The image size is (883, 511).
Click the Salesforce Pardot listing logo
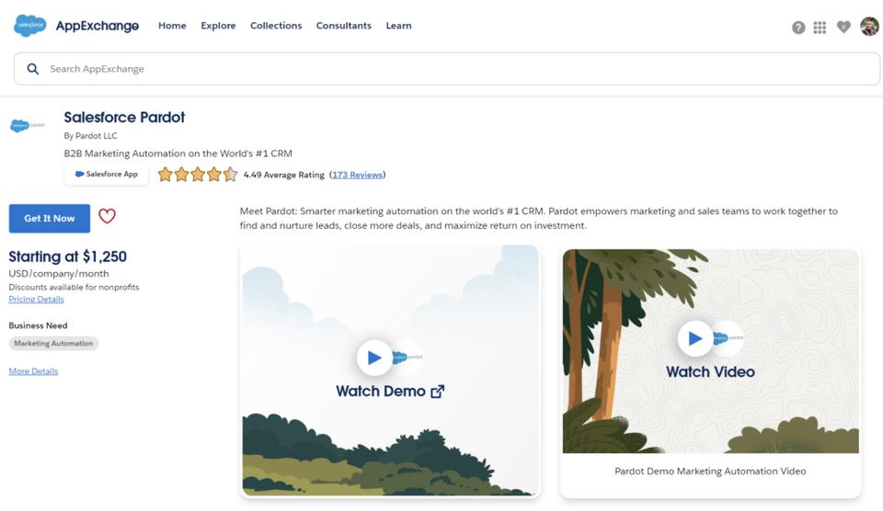[x=27, y=125]
